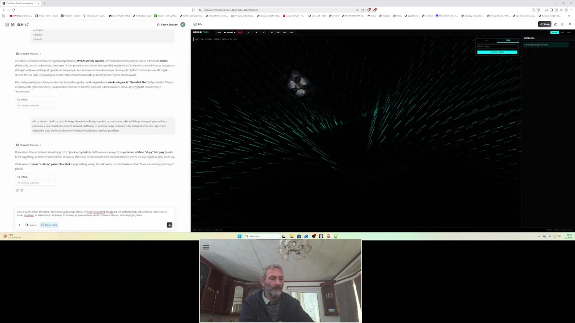Go forward in browser
The height and width of the screenshot is (323, 575).
pyautogui.click(x=9, y=10)
